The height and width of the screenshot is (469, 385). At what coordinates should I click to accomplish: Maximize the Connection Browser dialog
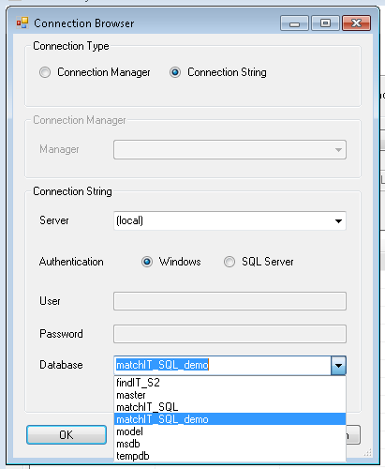325,23
